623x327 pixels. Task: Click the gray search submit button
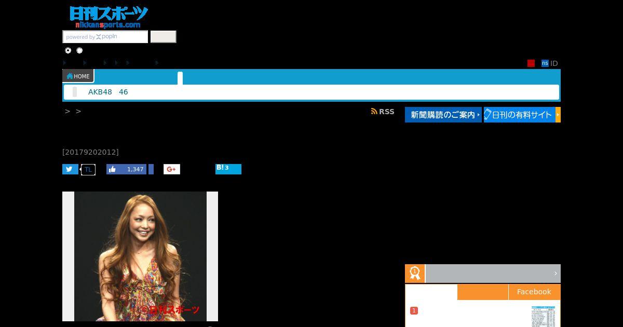163,37
